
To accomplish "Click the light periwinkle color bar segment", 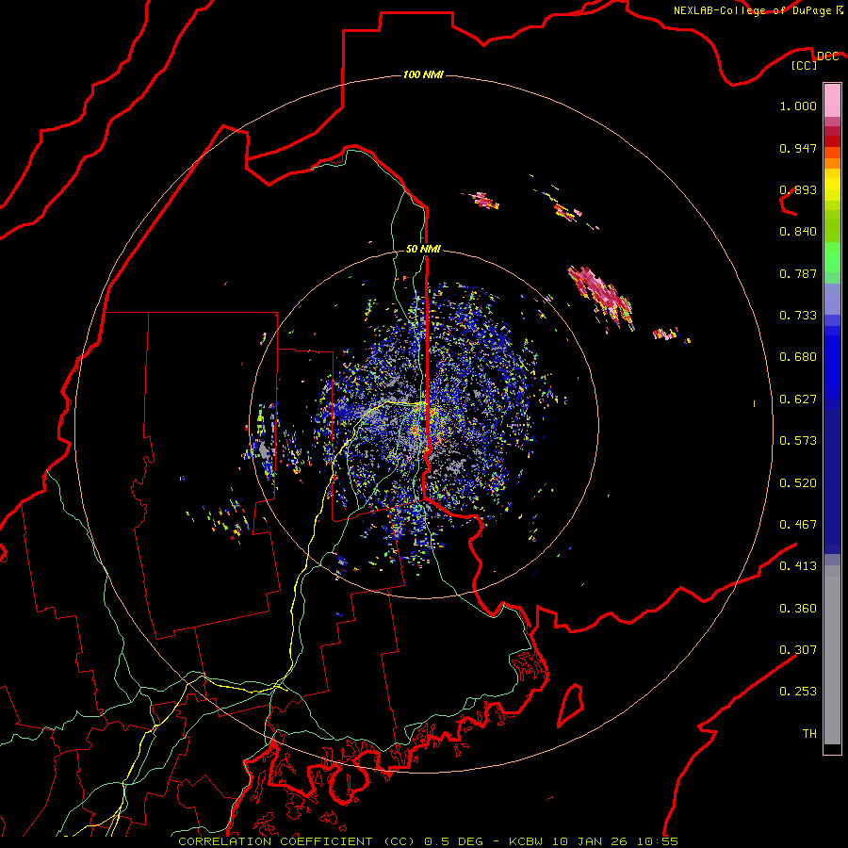I will click(x=832, y=299).
